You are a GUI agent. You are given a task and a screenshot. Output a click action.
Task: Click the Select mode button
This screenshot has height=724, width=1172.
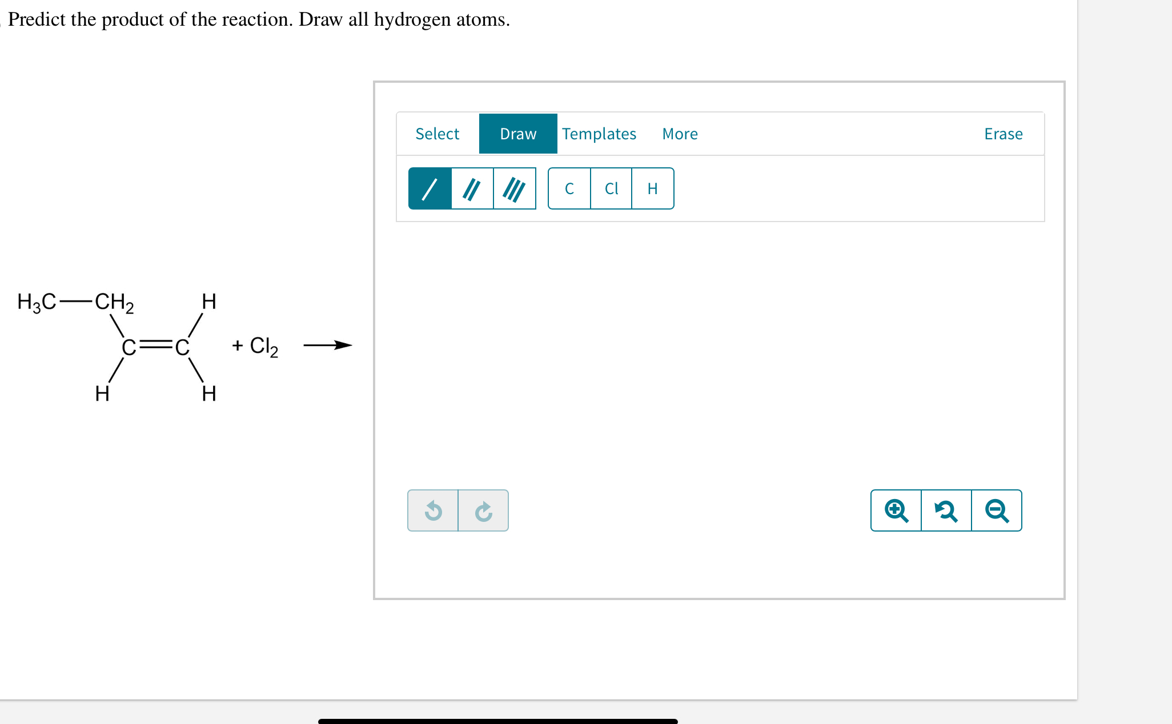coord(437,133)
